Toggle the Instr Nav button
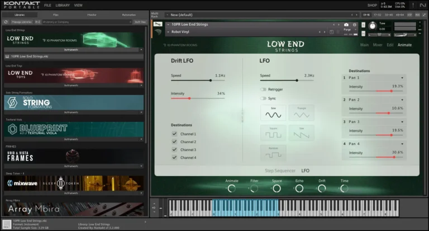Screen dimensions: 429x231 tap(140, 22)
